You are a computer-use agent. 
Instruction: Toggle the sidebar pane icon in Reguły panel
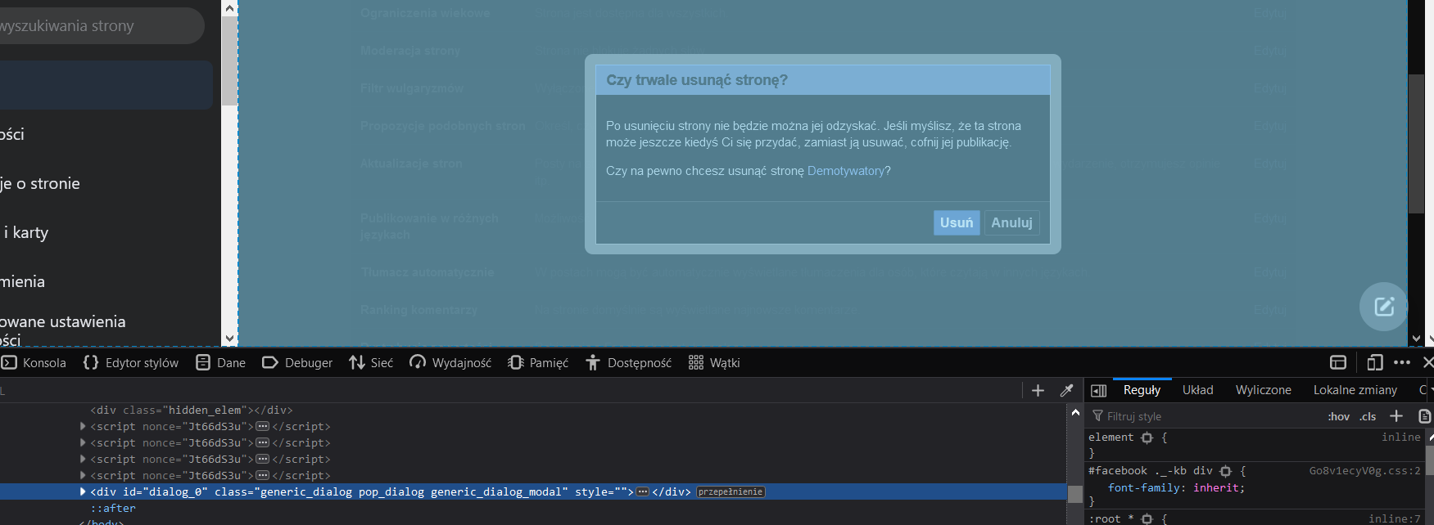tap(1099, 391)
